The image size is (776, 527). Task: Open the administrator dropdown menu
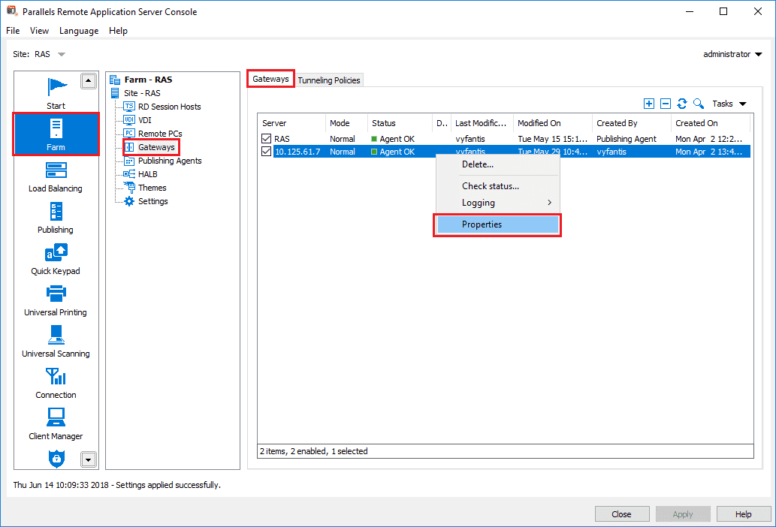pos(732,54)
